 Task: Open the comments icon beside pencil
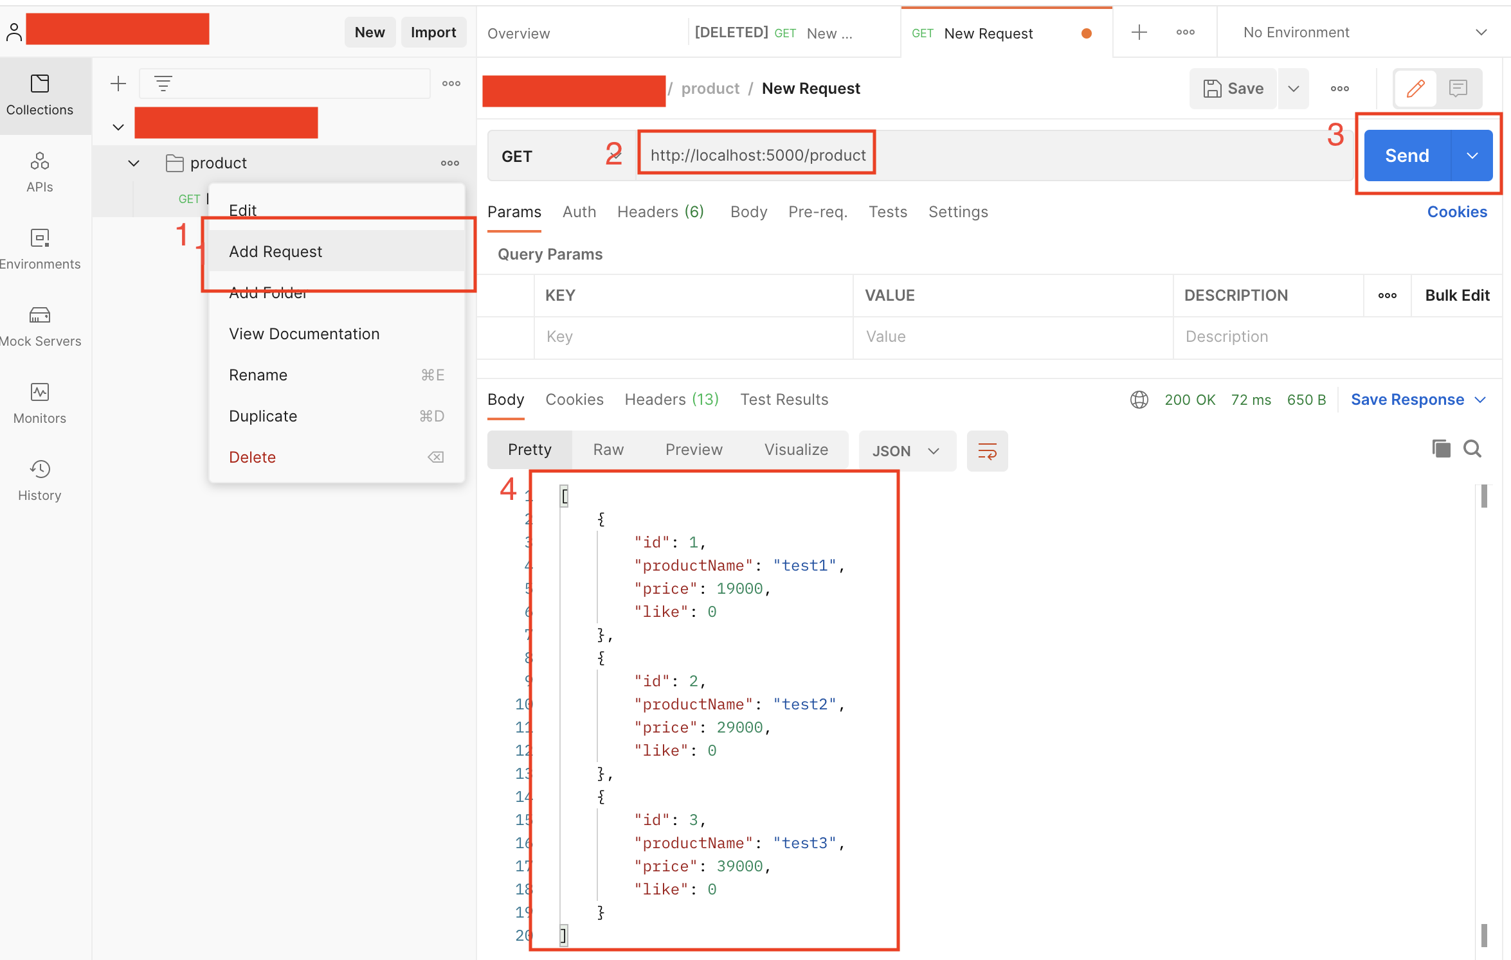pos(1458,88)
